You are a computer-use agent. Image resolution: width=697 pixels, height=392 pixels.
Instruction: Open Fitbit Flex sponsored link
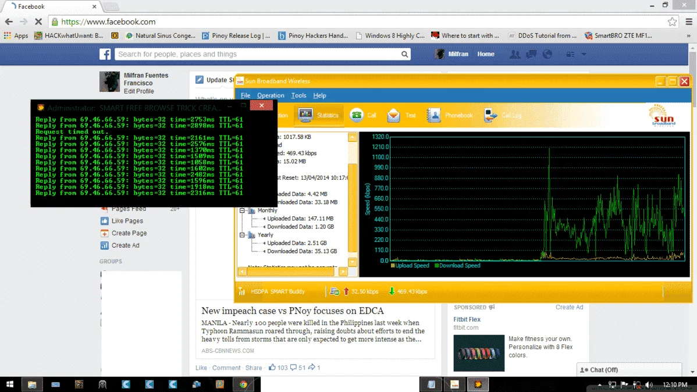pos(467,319)
